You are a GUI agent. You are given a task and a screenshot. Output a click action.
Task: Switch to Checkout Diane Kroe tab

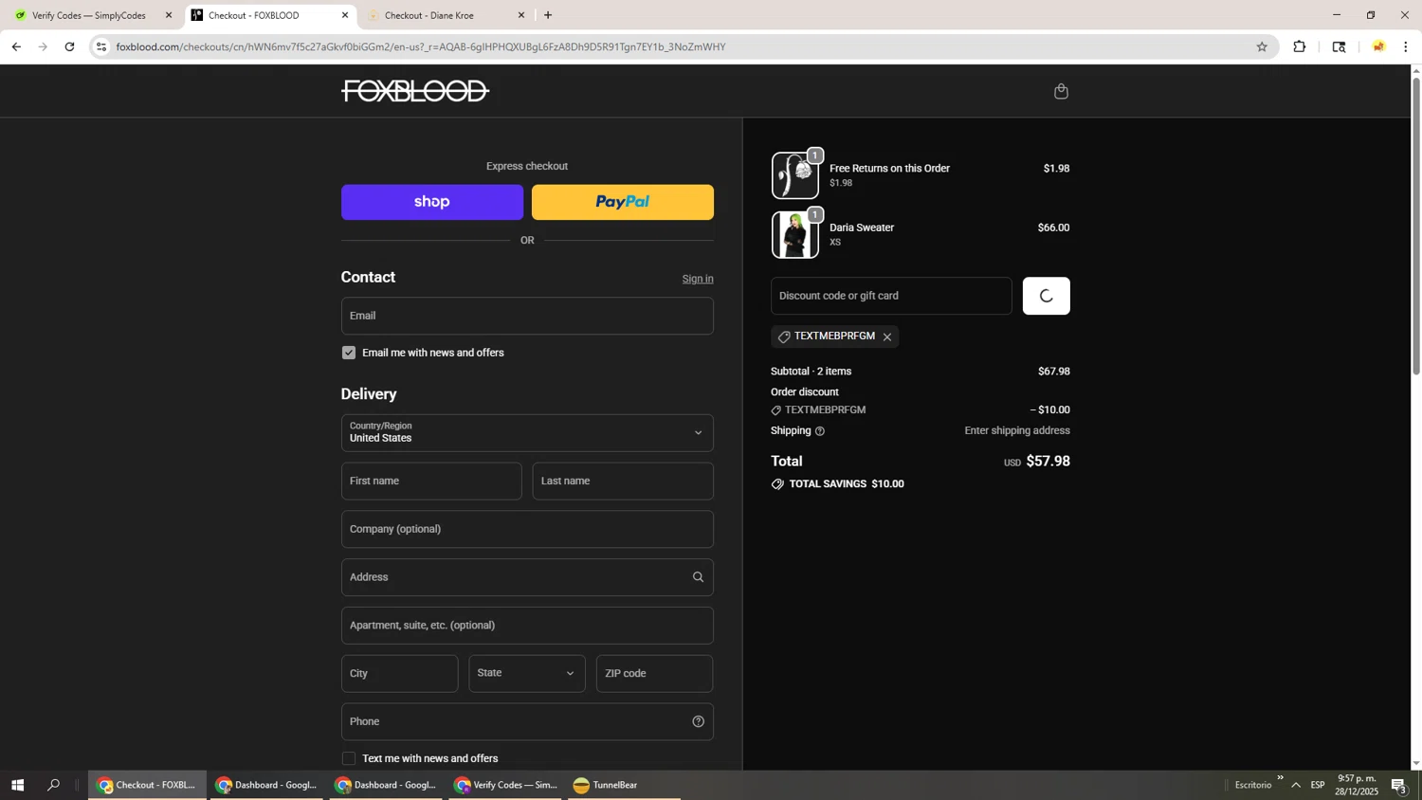(428, 15)
